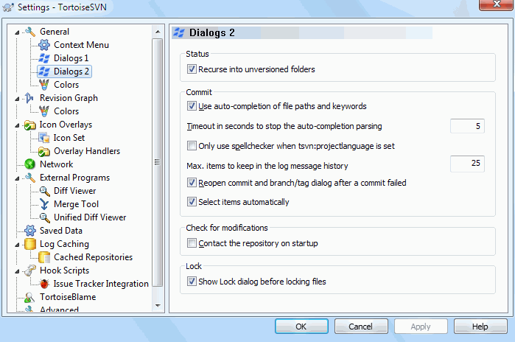Image resolution: width=515 pixels, height=342 pixels.
Task: Enable spellchecker only when projectlanguage is set
Action: coord(192,145)
